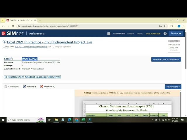
Task: Close the Excel 2021 In Practice tab
Action: click(35, 20)
